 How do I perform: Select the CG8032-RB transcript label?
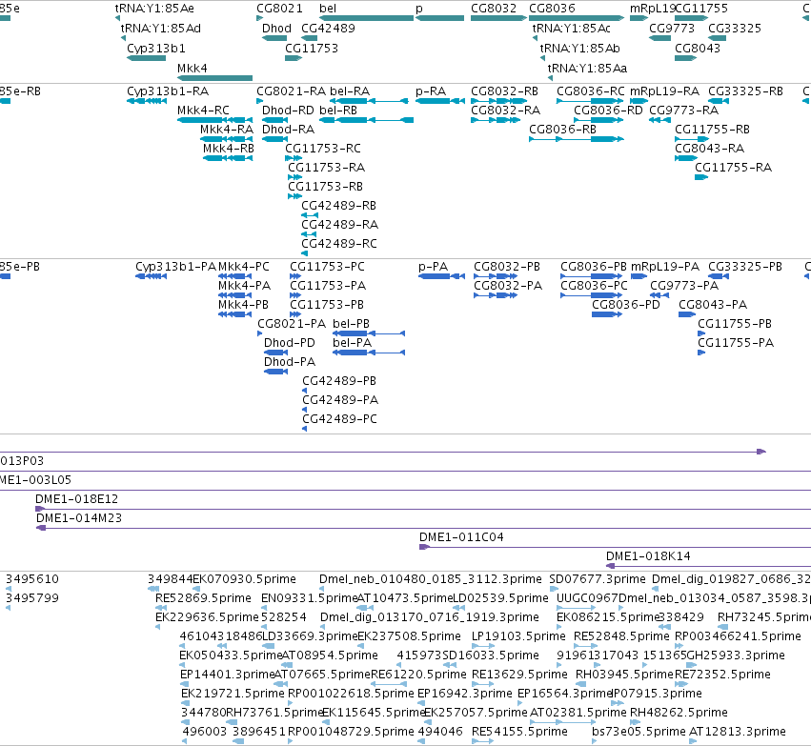pos(504,91)
